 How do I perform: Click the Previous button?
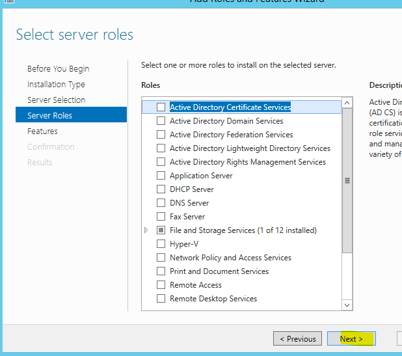(x=297, y=338)
